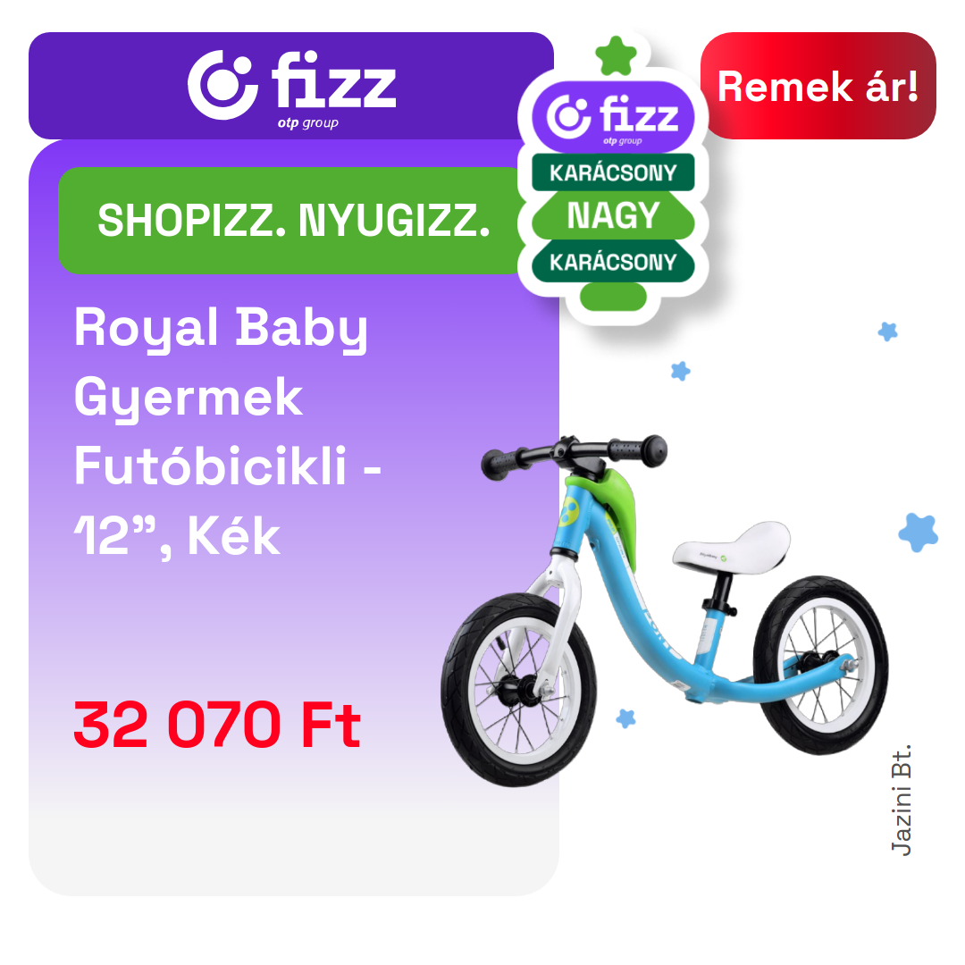This screenshot has width=965, height=965.
Task: Click the top KARÁCSONY label
Action: tap(613, 172)
